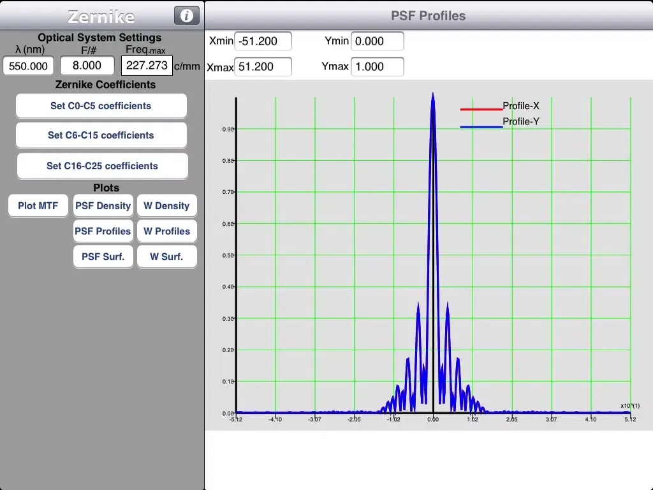Edit the Ymax field showing 1.000
The width and height of the screenshot is (653, 490).
point(378,66)
